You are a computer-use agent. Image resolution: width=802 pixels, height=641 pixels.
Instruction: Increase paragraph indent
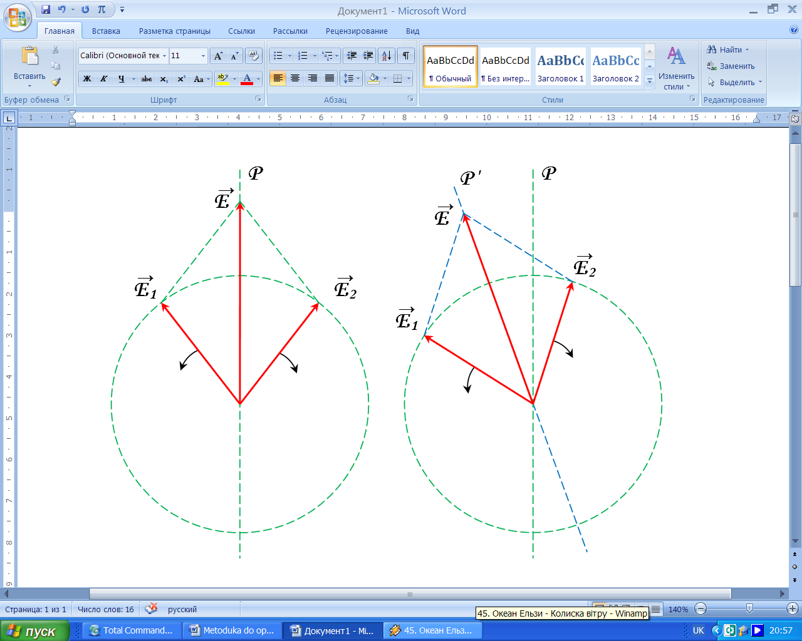point(368,56)
